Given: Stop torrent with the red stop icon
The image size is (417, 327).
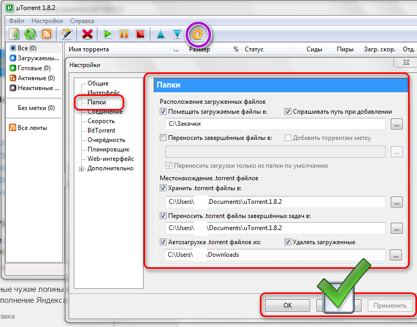Looking at the screenshot, I should pyautogui.click(x=140, y=34).
